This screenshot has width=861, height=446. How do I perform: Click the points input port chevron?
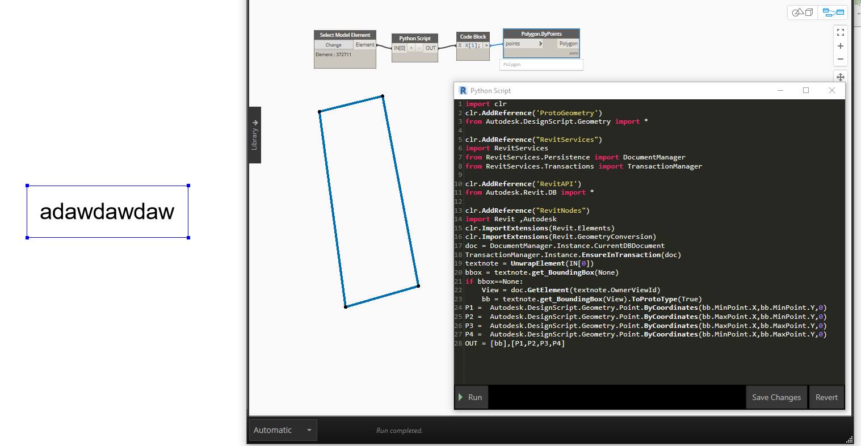tap(540, 44)
